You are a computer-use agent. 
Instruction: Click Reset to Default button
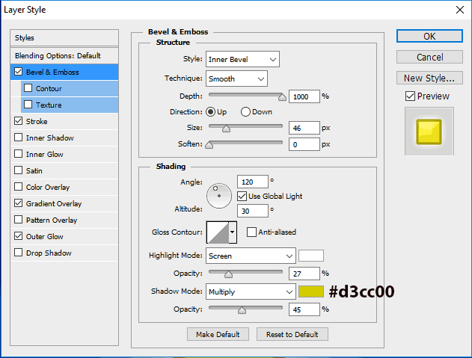click(x=292, y=334)
